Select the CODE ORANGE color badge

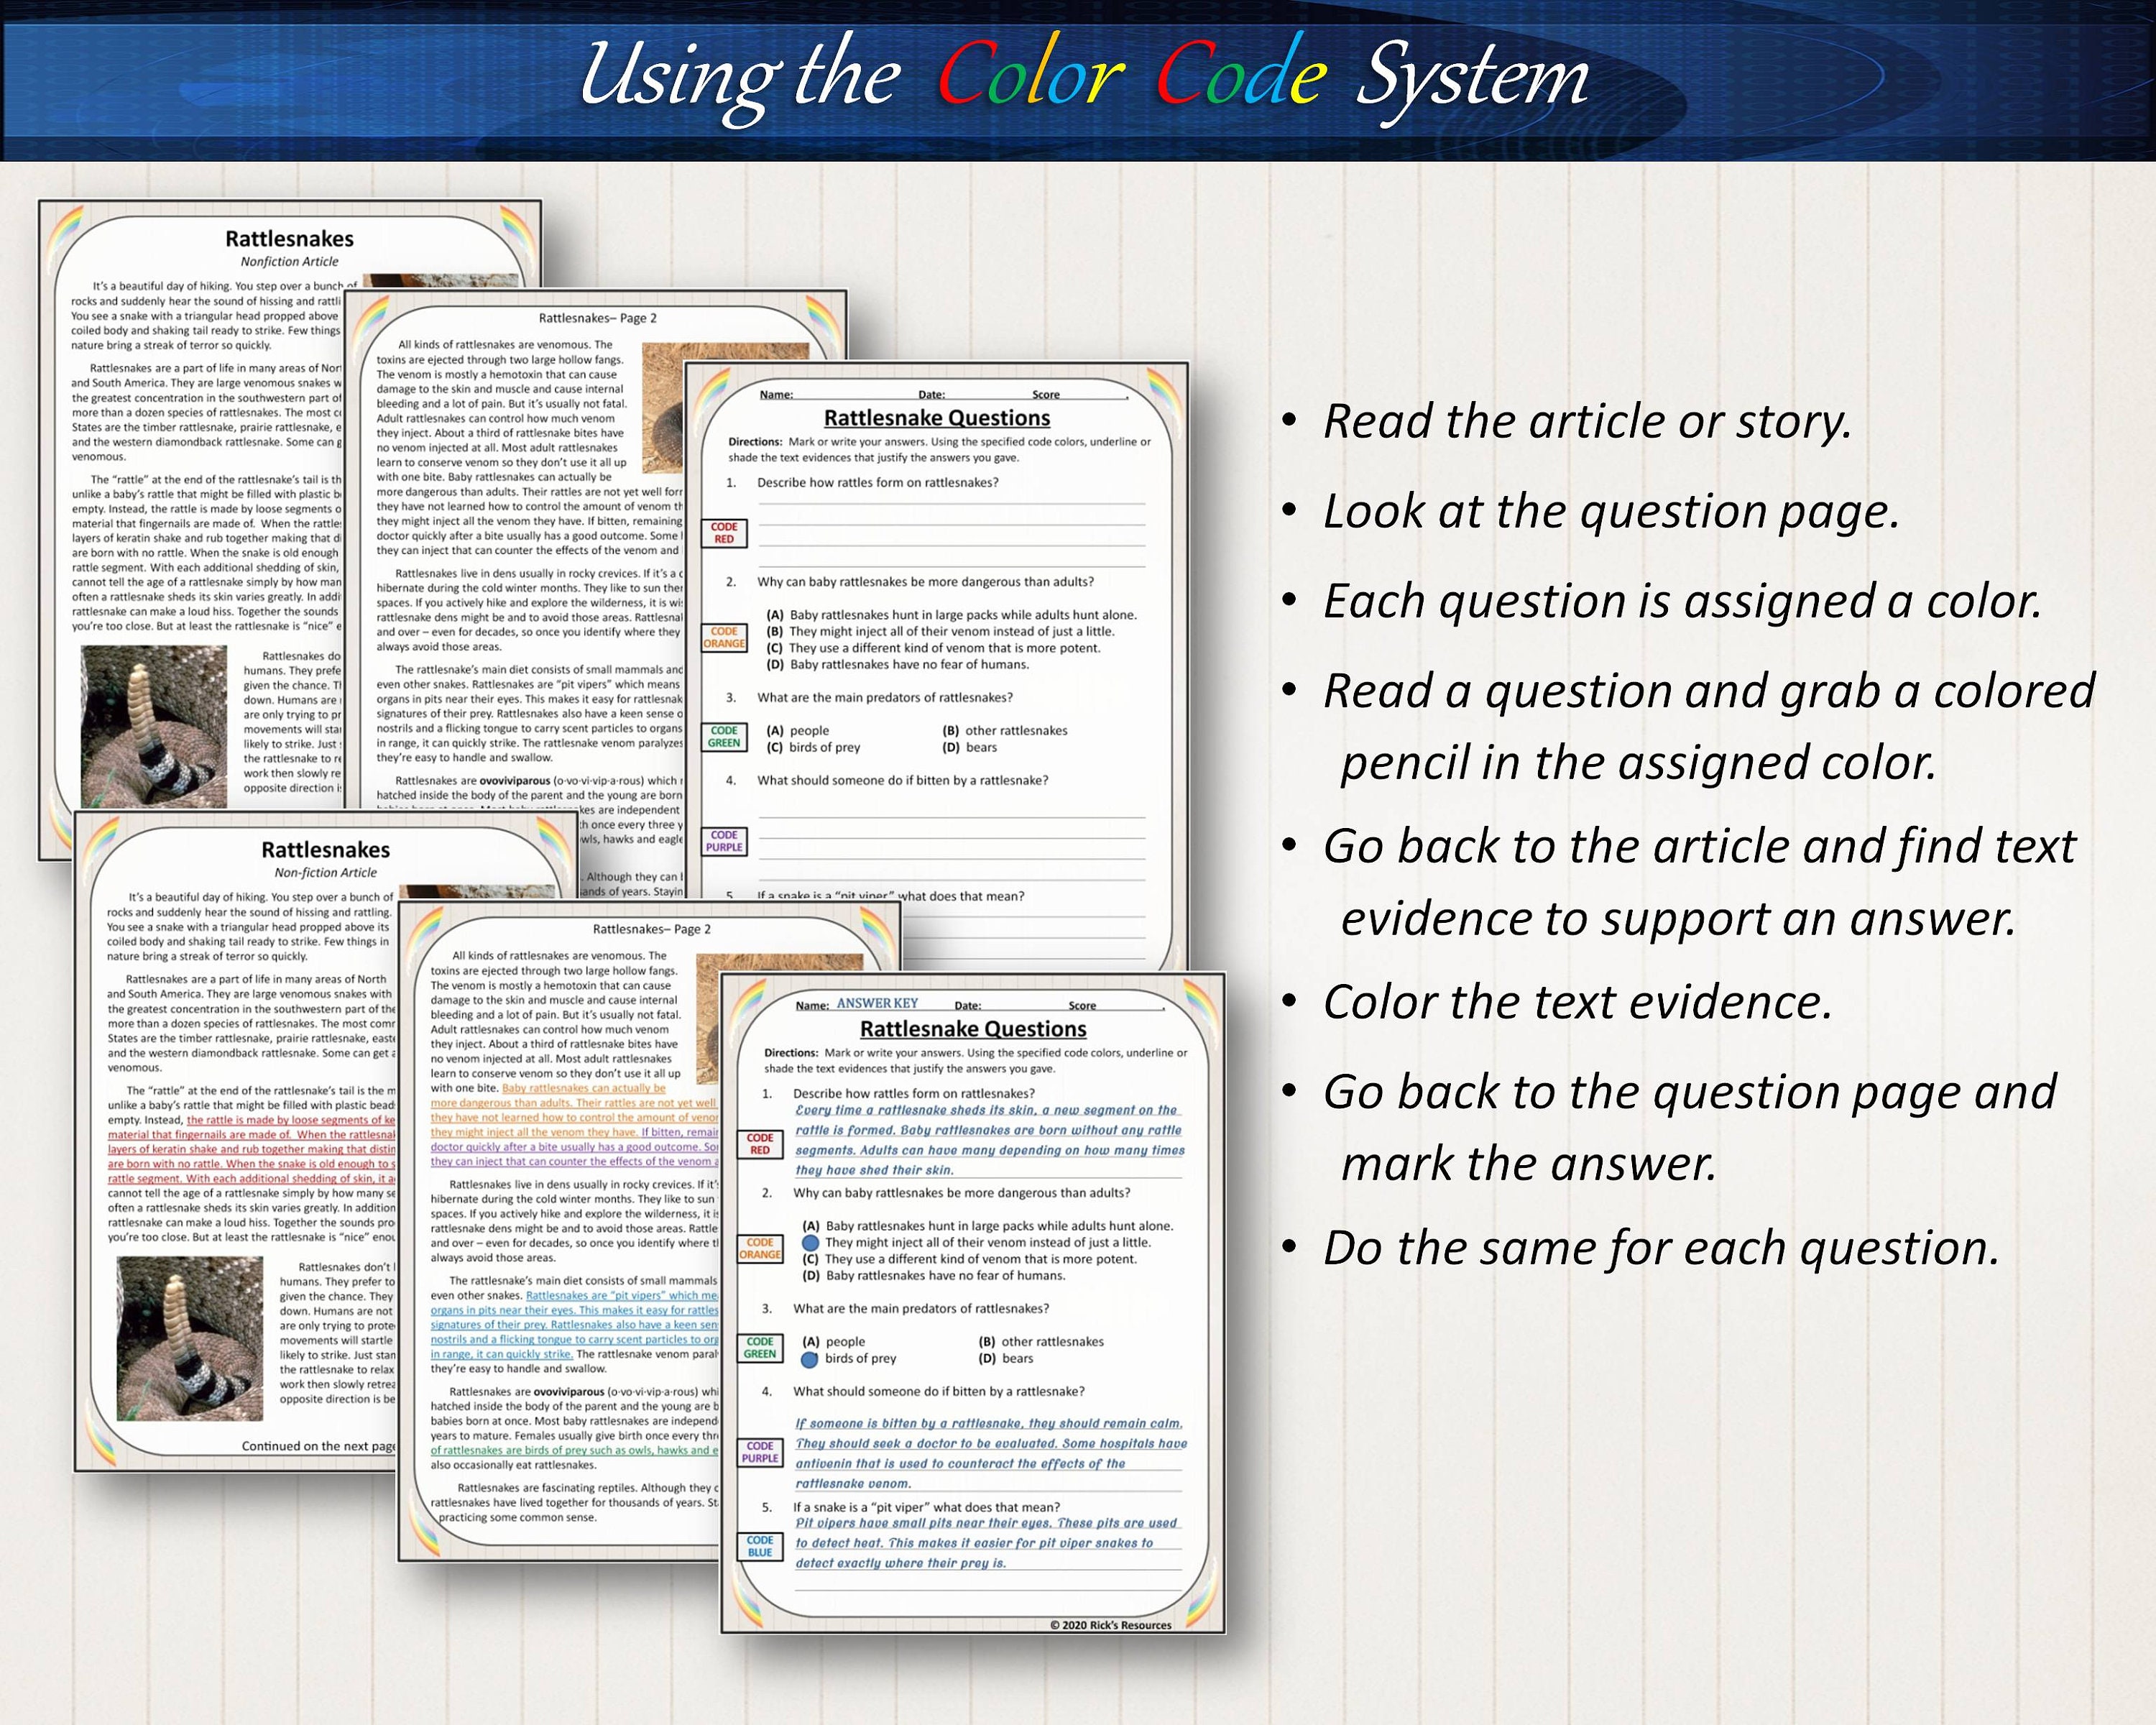tap(722, 637)
